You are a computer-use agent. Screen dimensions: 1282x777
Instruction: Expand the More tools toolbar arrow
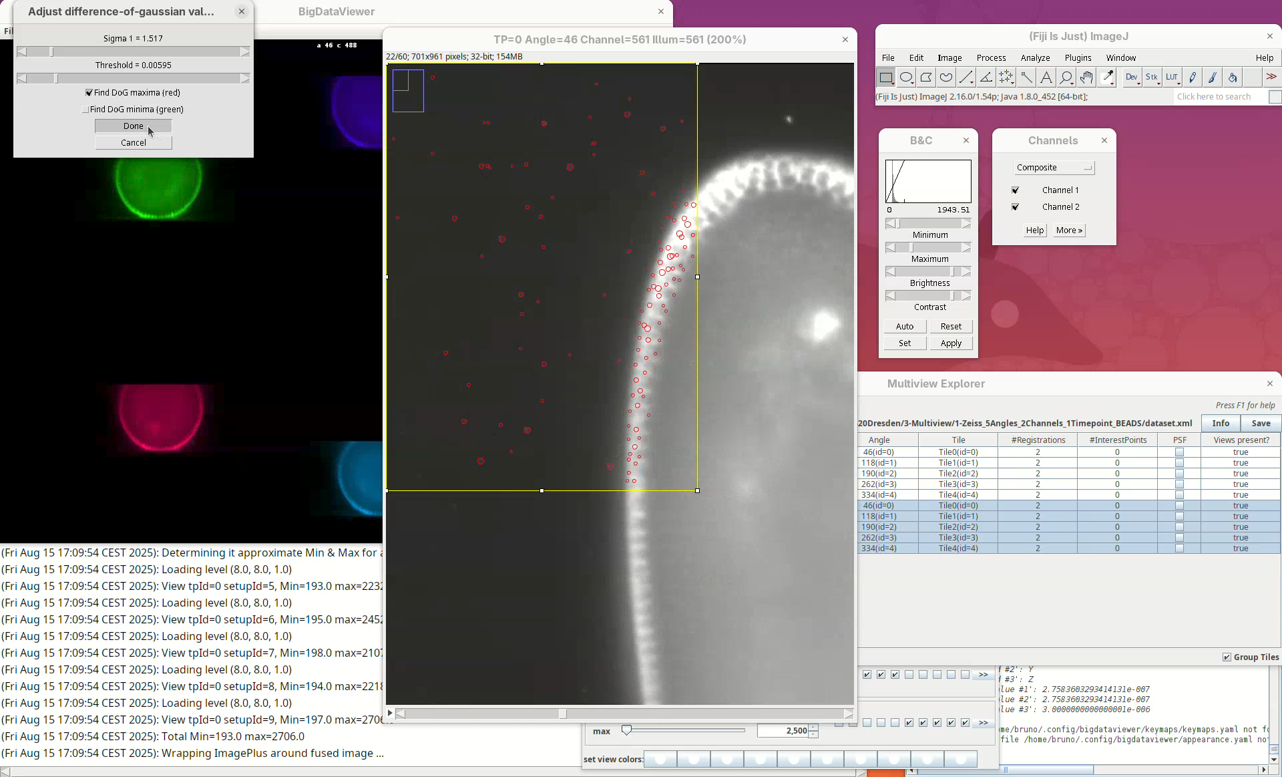click(1271, 77)
